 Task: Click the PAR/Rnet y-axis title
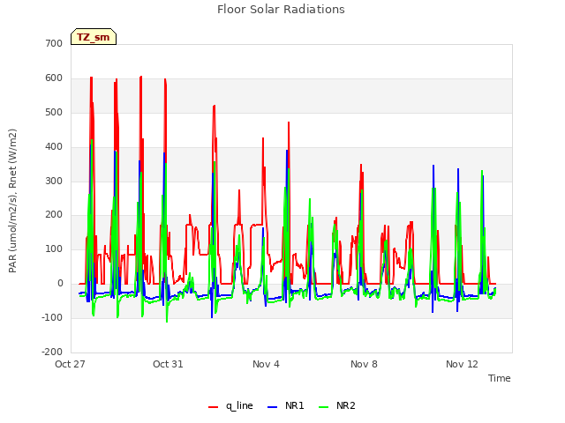[x=12, y=201]
